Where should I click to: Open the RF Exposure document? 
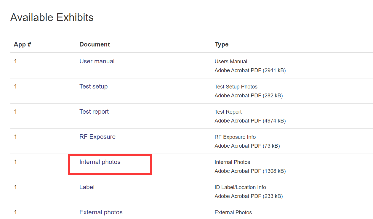click(x=97, y=137)
